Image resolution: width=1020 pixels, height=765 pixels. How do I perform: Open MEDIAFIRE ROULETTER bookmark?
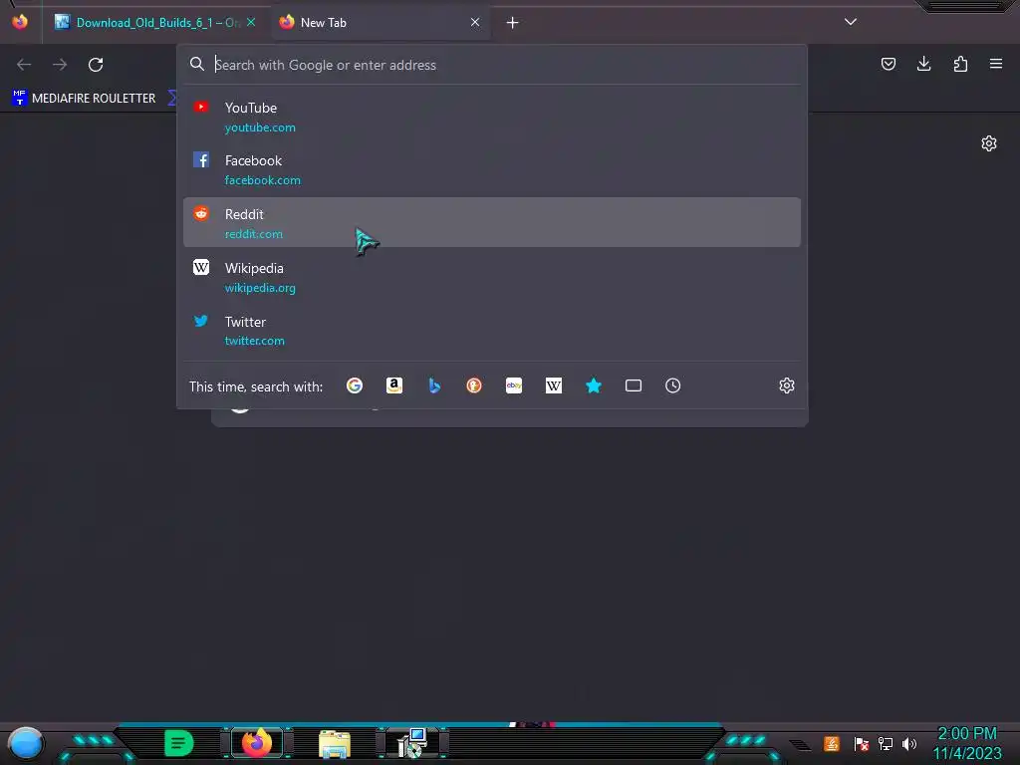coord(84,99)
